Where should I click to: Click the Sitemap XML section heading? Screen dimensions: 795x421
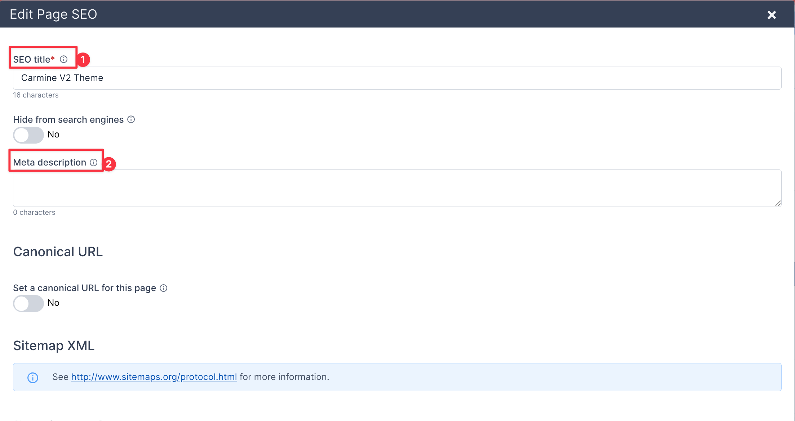click(54, 346)
